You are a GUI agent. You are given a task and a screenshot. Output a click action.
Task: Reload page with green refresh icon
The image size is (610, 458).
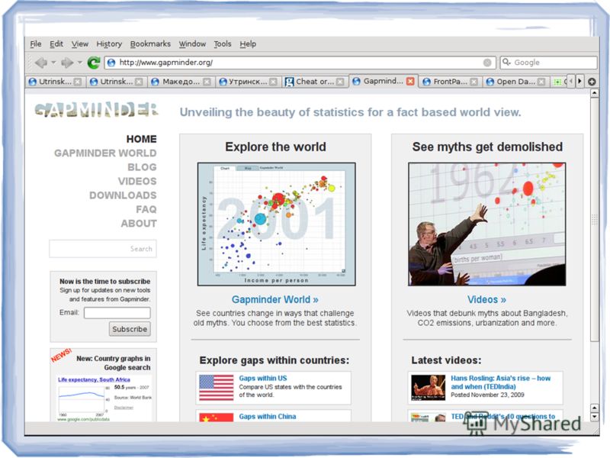pos(93,63)
